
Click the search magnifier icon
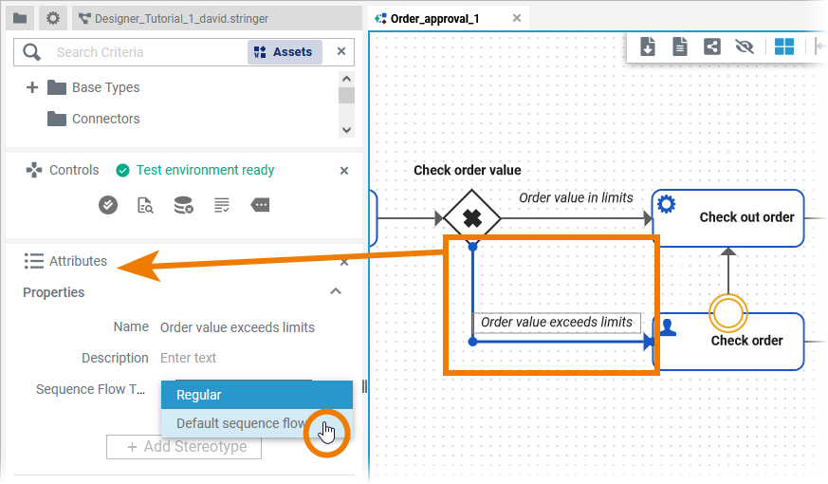(x=31, y=52)
